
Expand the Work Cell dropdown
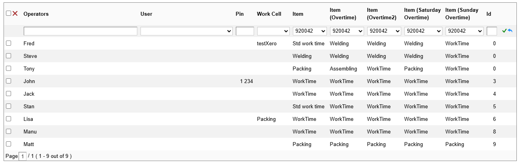click(273, 31)
